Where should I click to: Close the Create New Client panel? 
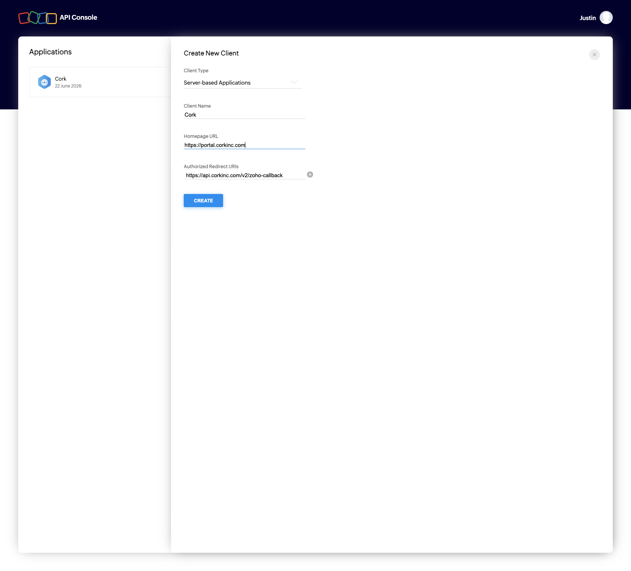[594, 55]
